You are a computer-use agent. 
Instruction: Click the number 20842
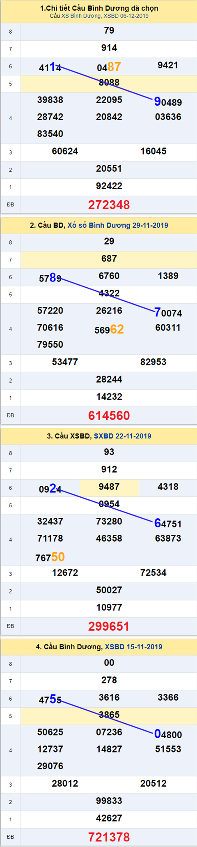(109, 117)
